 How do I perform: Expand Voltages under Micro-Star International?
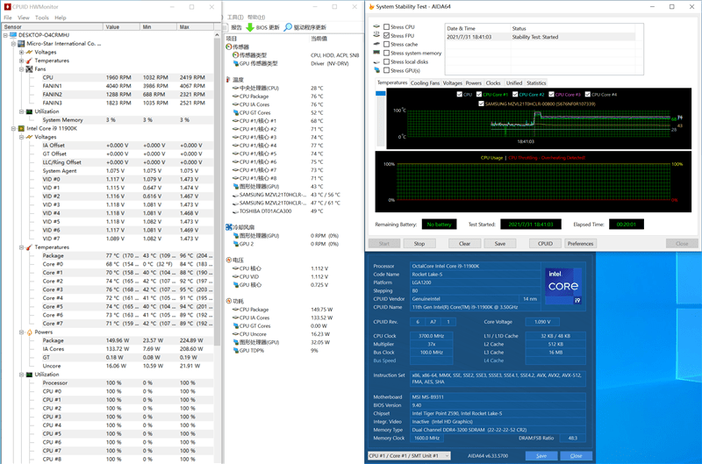(x=21, y=52)
